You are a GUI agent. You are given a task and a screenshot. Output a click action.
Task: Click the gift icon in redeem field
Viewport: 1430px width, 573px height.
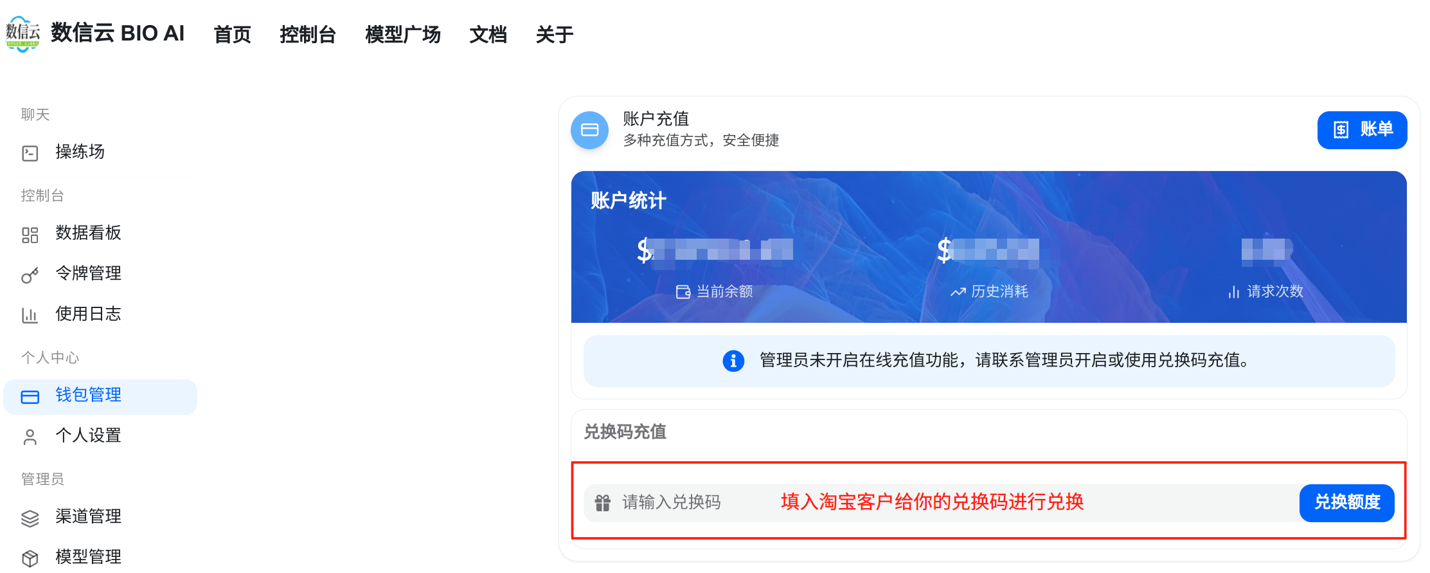(602, 503)
